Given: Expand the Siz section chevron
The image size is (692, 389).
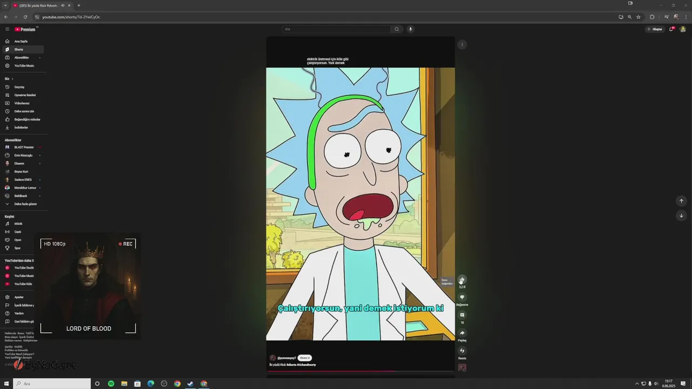Looking at the screenshot, I should click(x=12, y=79).
